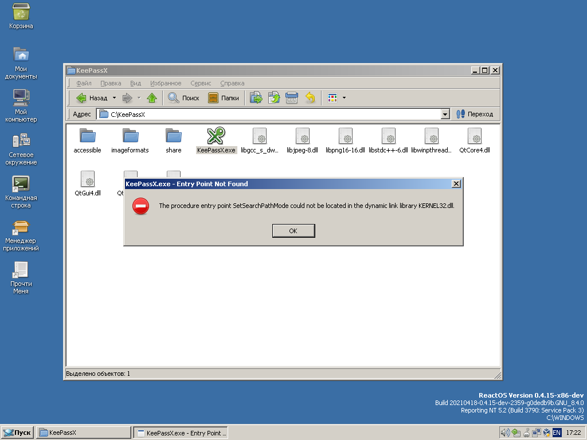Open the Избранное menu
This screenshot has width=587, height=440.
pos(166,83)
